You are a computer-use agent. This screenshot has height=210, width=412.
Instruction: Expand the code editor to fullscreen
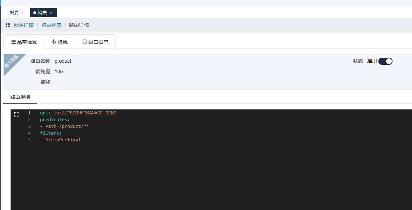[x=16, y=114]
